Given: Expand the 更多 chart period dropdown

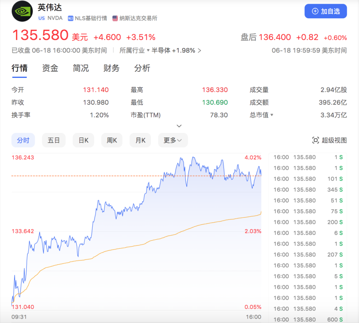Looking at the screenshot, I should (173, 140).
